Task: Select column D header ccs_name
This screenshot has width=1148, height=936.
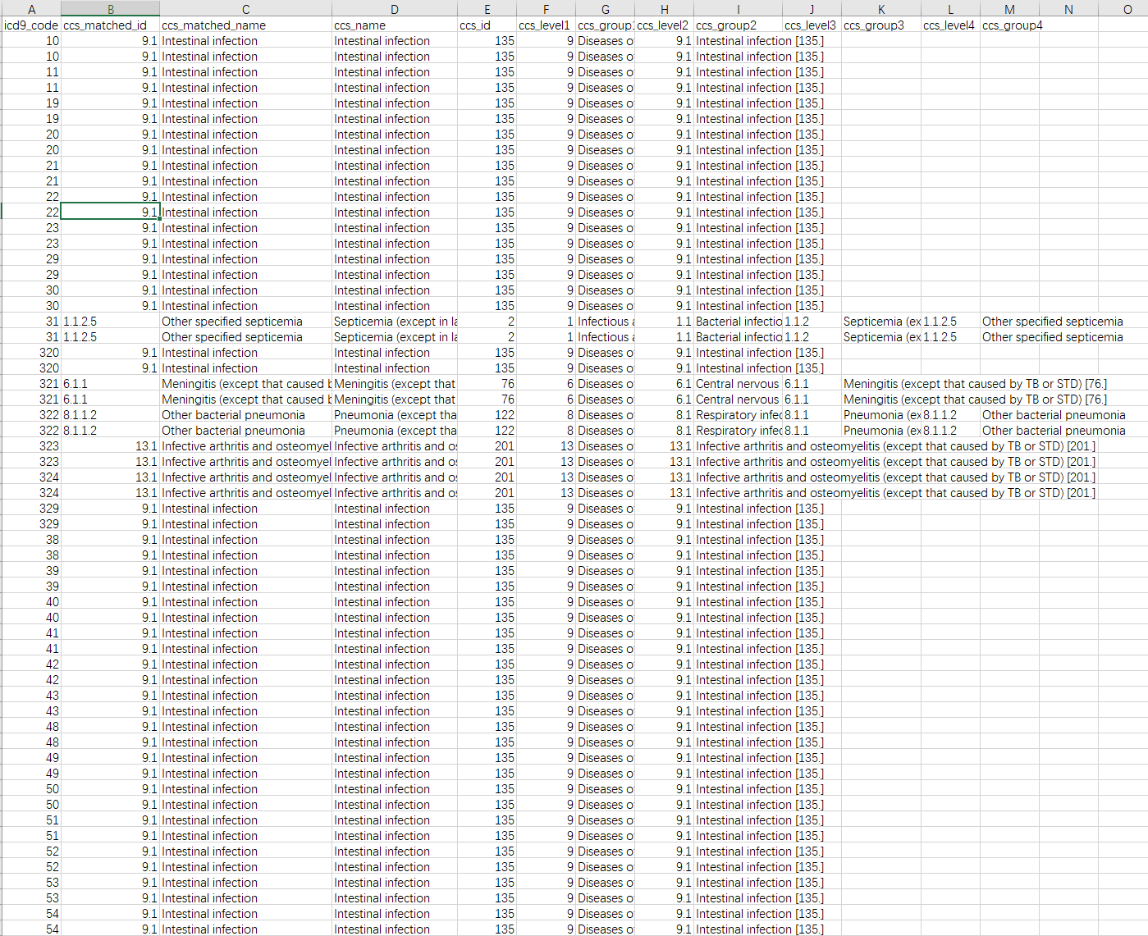Action: pyautogui.click(x=395, y=9)
